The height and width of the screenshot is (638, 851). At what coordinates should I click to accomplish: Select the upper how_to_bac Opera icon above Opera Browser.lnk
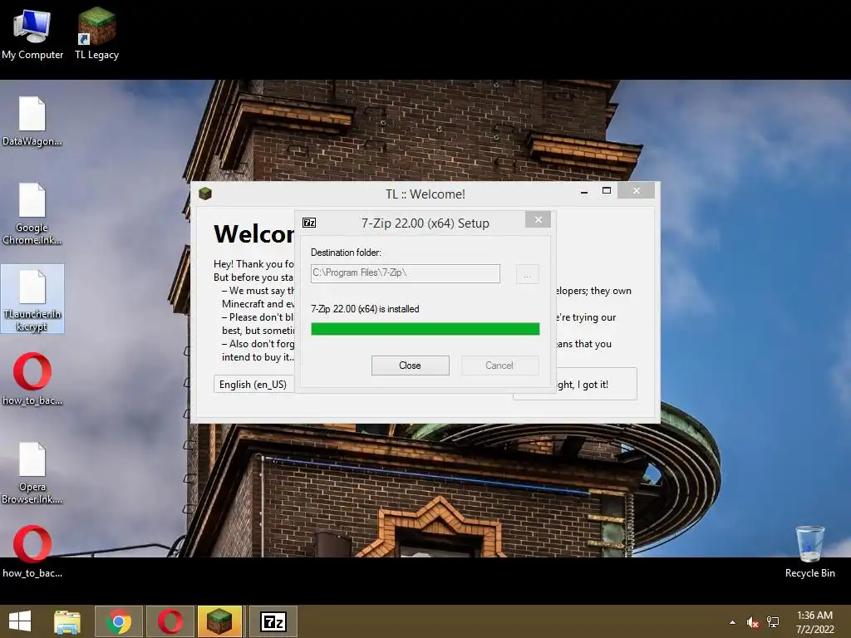click(32, 379)
